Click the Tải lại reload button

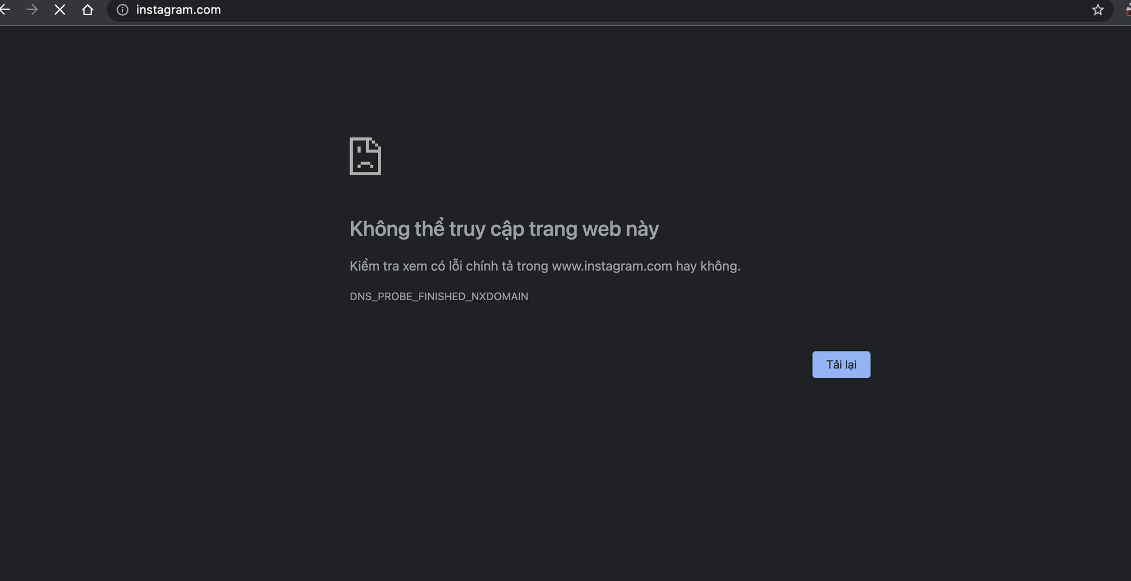841,365
